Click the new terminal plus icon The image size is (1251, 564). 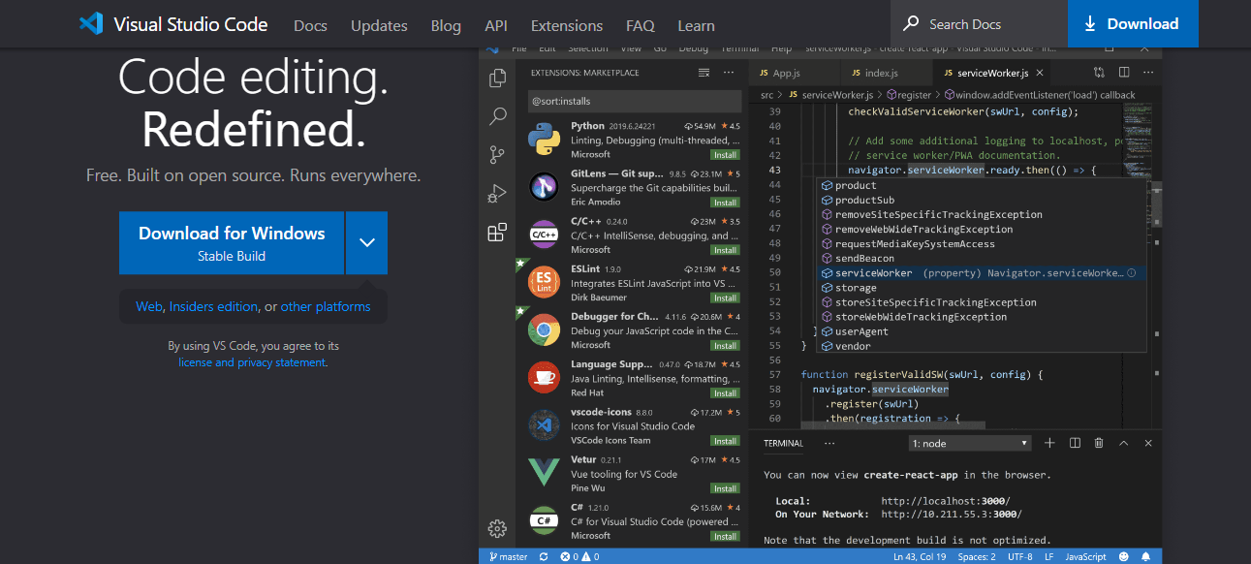pos(1049,442)
